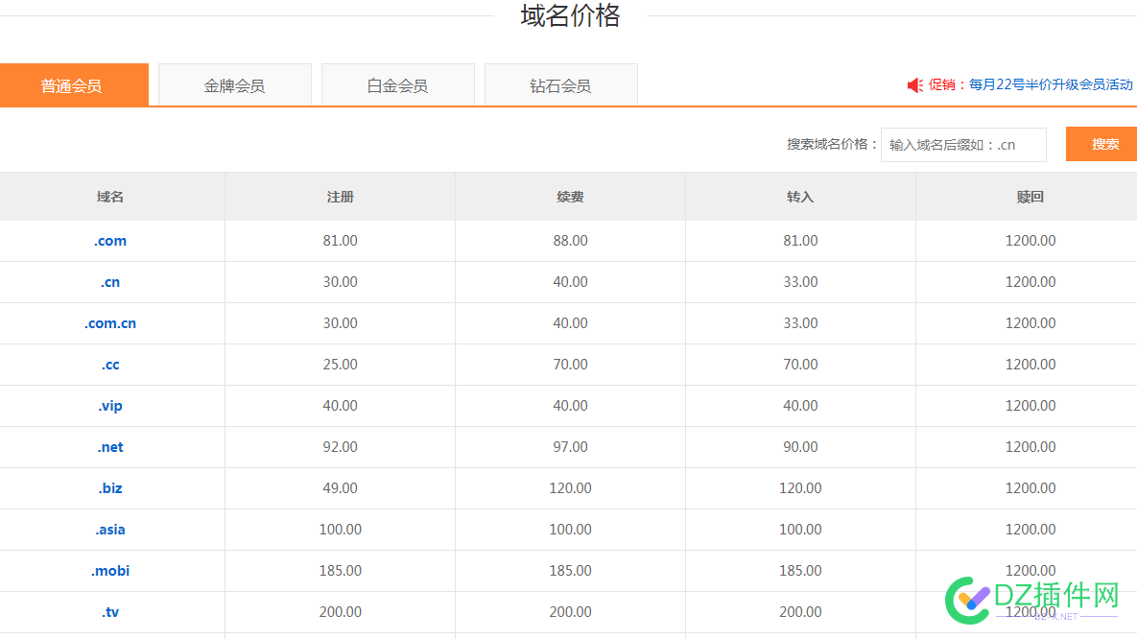Select .com.cn renewal price 40.00

571,323
